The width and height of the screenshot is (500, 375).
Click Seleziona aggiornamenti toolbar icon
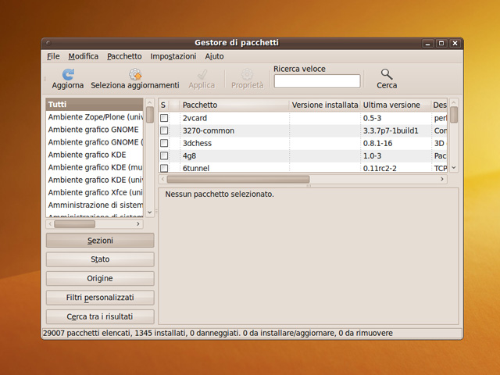coord(135,74)
